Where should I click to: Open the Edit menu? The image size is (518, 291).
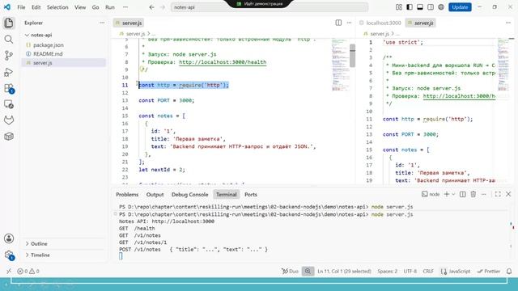(36, 7)
